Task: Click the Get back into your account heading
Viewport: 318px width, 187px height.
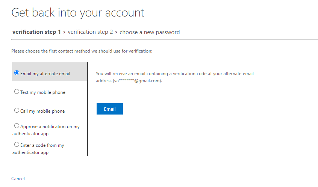Action: [x=78, y=13]
